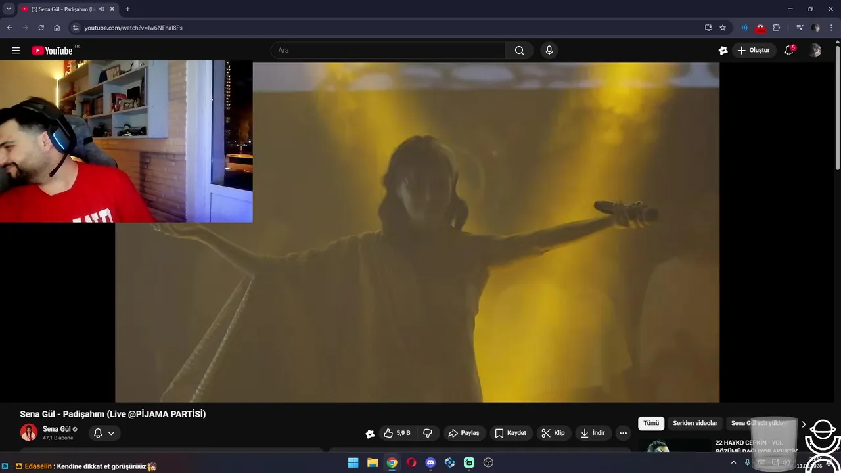Open Opera browser from taskbar

[411, 462]
